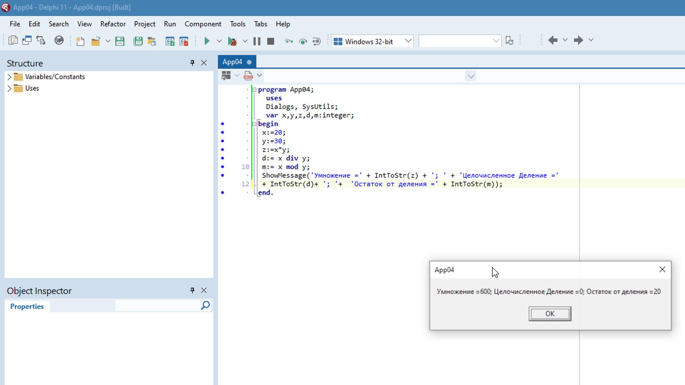The width and height of the screenshot is (685, 385).
Task: Open the Refactor menu
Action: pyautogui.click(x=113, y=24)
